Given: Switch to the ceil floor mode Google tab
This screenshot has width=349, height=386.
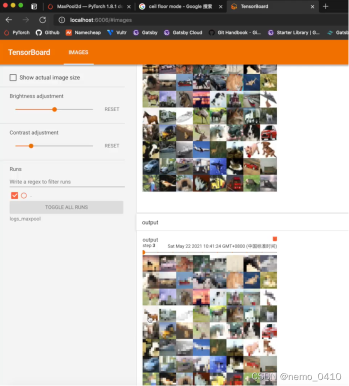Looking at the screenshot, I should tap(180, 6).
